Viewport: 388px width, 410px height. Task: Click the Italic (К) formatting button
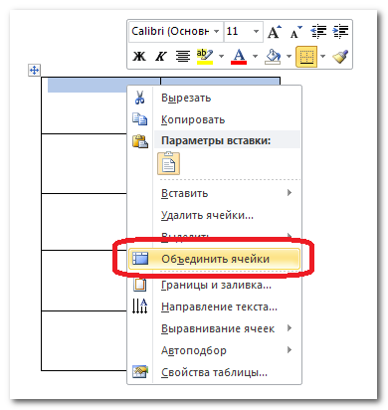161,57
